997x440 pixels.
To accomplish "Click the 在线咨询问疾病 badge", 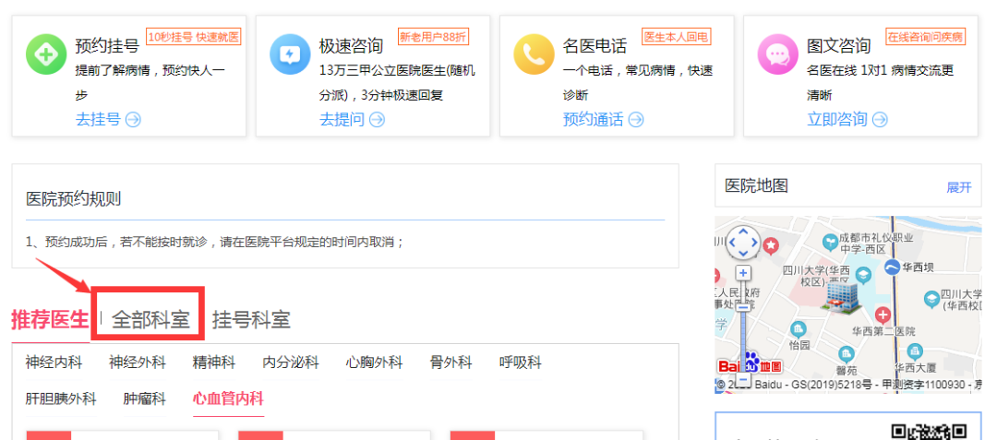I will pyautogui.click(x=925, y=37).
